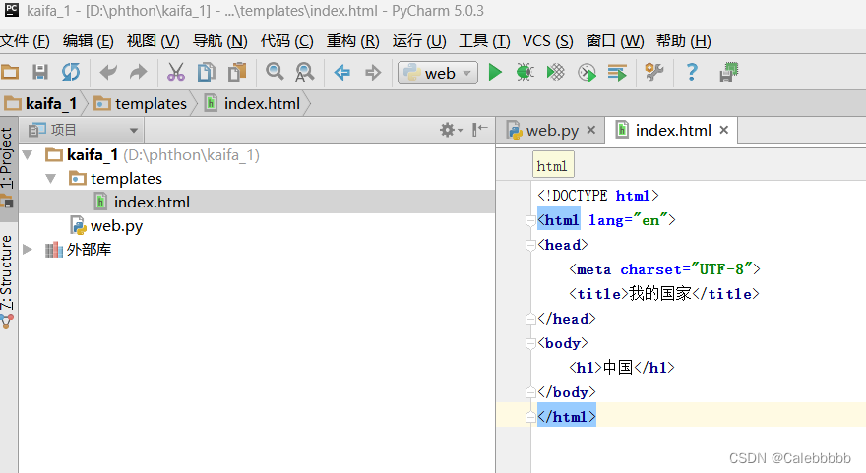Viewport: 866px width, 473px height.
Task: Open the web run configuration dropdown
Action: click(x=437, y=73)
